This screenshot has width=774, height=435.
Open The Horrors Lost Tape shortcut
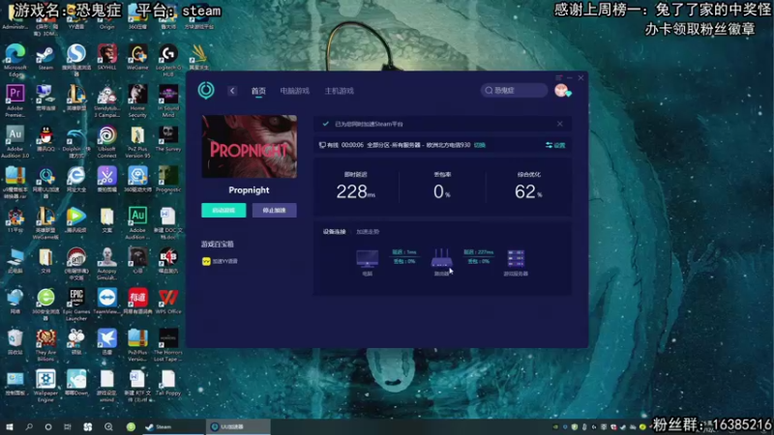point(168,345)
